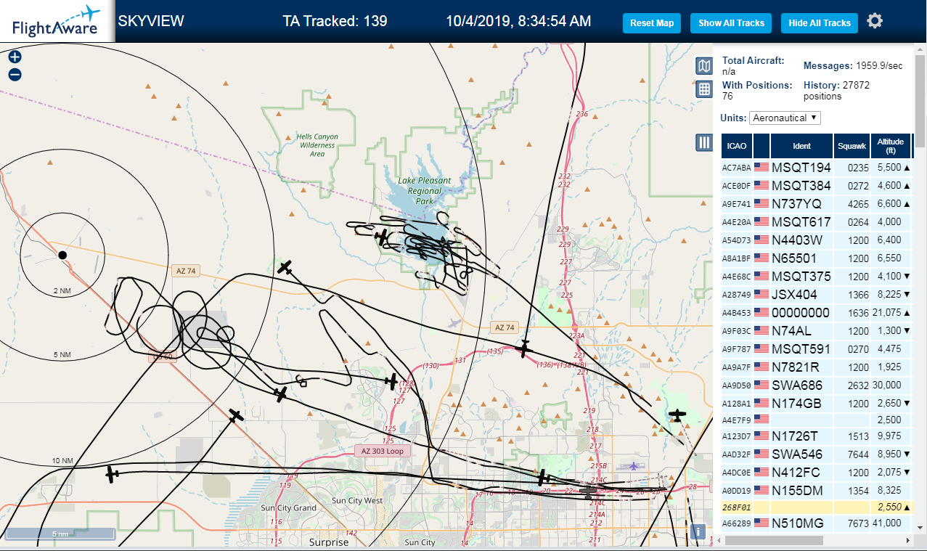The width and height of the screenshot is (927, 551).
Task: Open the Units Aeronautical dropdown
Action: click(785, 118)
